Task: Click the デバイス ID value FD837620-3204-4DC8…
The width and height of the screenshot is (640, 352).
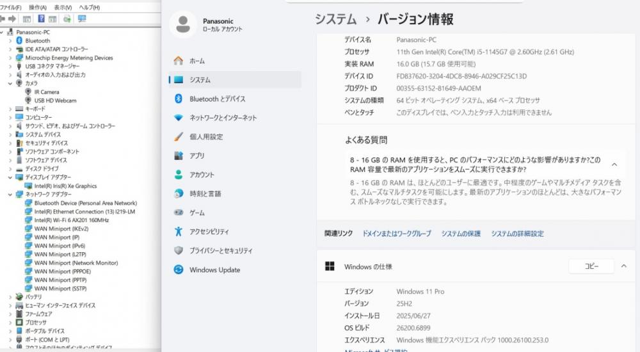Action: (x=461, y=76)
